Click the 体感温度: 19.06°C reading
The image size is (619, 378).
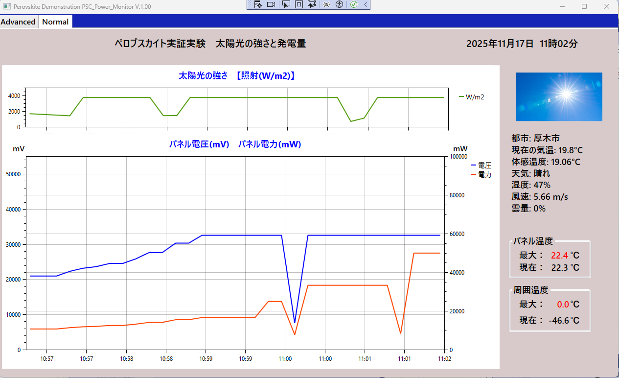(x=546, y=162)
